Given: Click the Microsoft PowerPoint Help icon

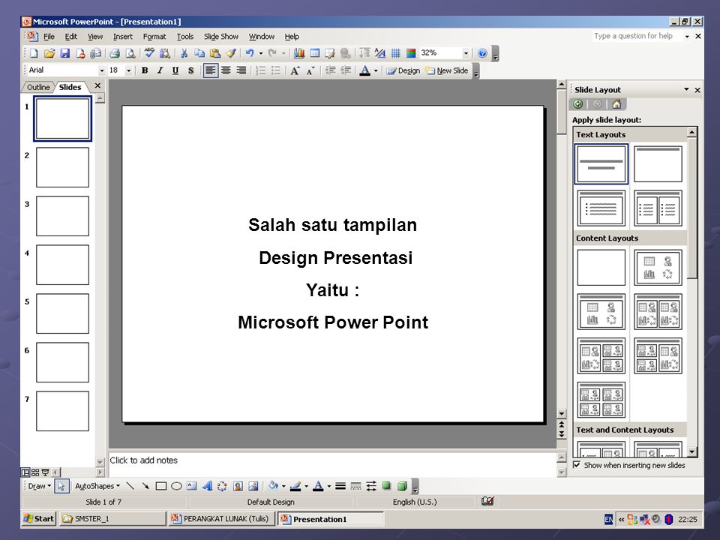Looking at the screenshot, I should pos(482,53).
